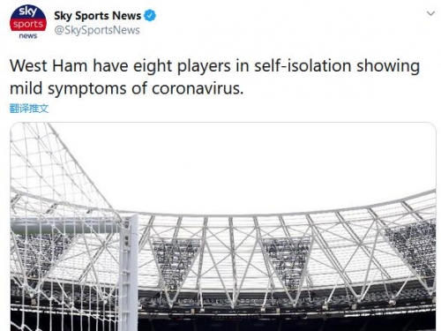This screenshot has height=331, width=441.
Task: Translate the tweet via 翻译推文 link
Action: click(29, 109)
